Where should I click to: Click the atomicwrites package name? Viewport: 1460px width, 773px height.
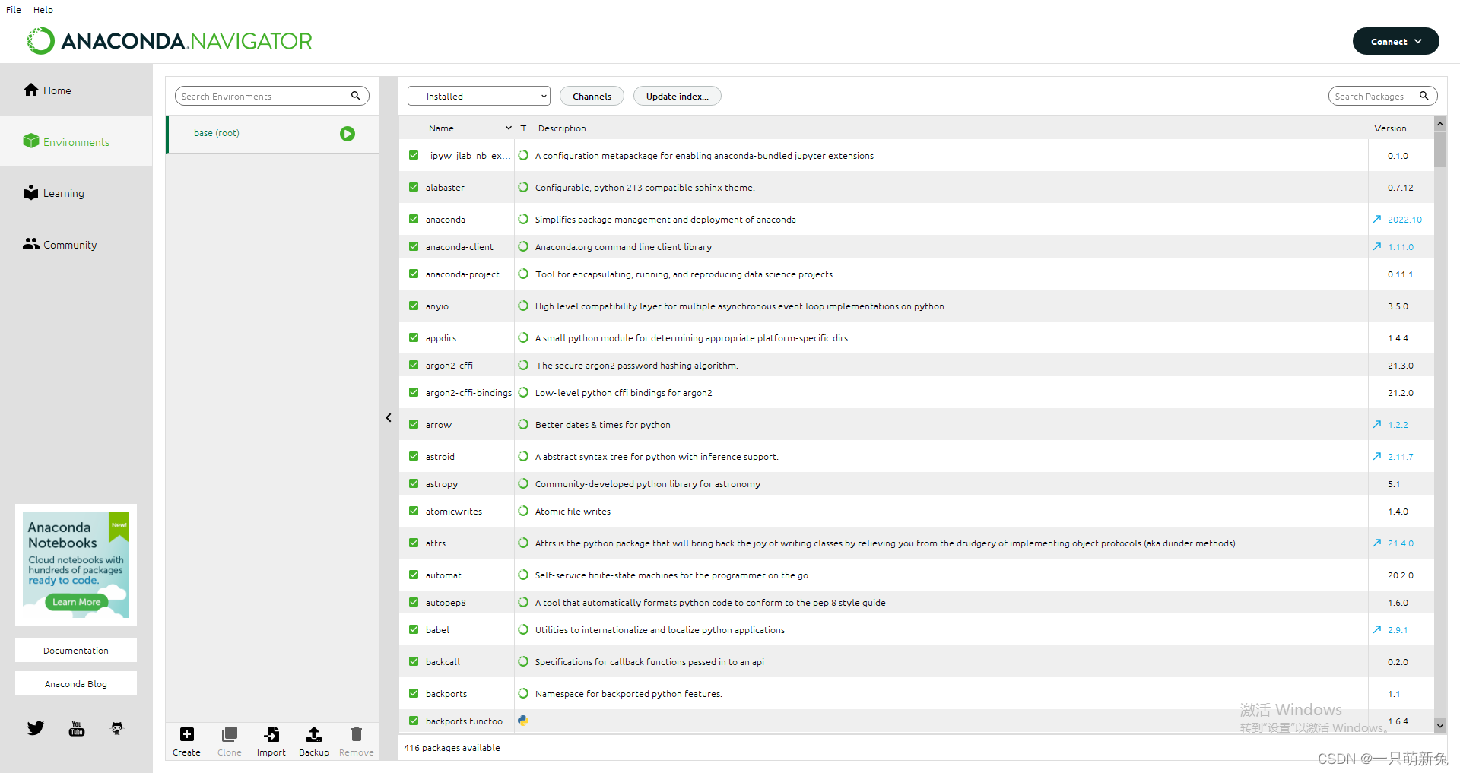454,512
